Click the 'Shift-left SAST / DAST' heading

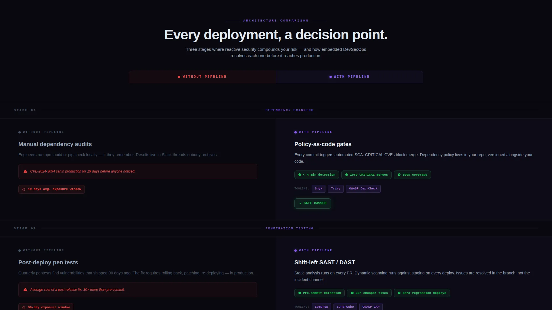(x=325, y=263)
